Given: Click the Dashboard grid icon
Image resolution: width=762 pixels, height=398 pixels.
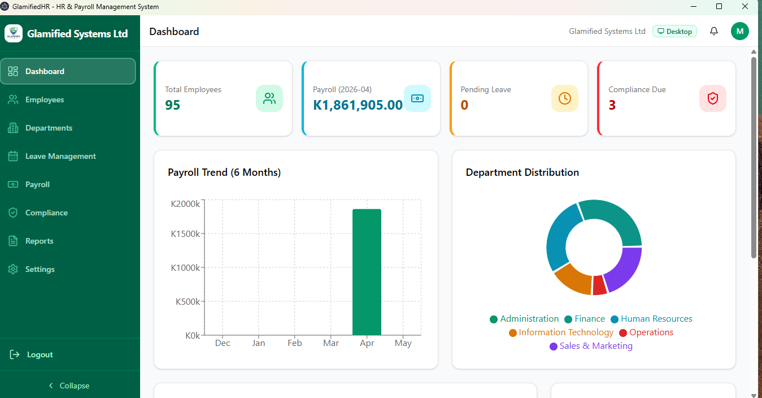Looking at the screenshot, I should (x=13, y=71).
